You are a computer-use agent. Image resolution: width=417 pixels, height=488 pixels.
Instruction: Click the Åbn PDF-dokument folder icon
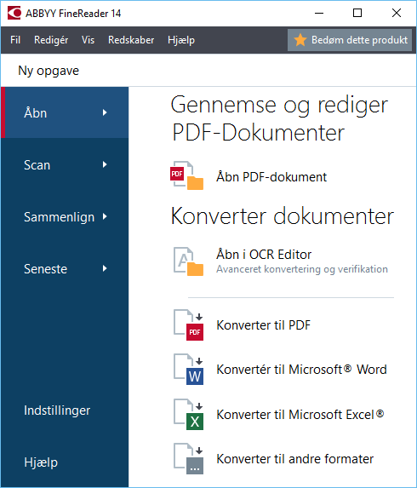point(187,175)
